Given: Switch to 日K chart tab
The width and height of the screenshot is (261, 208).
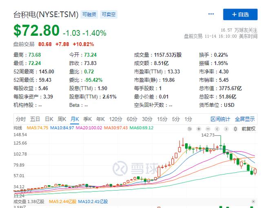Looking at the screenshot, I should (49, 119).
